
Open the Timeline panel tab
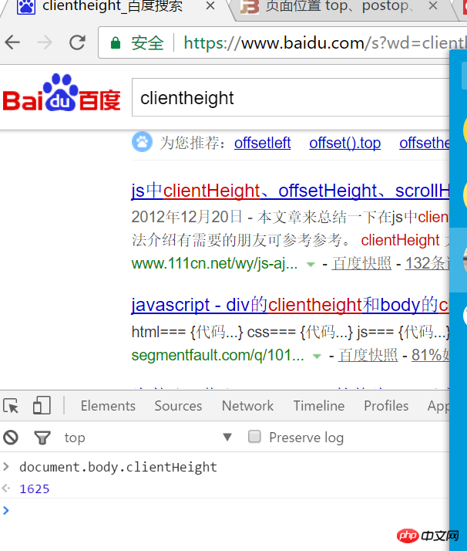pos(319,406)
